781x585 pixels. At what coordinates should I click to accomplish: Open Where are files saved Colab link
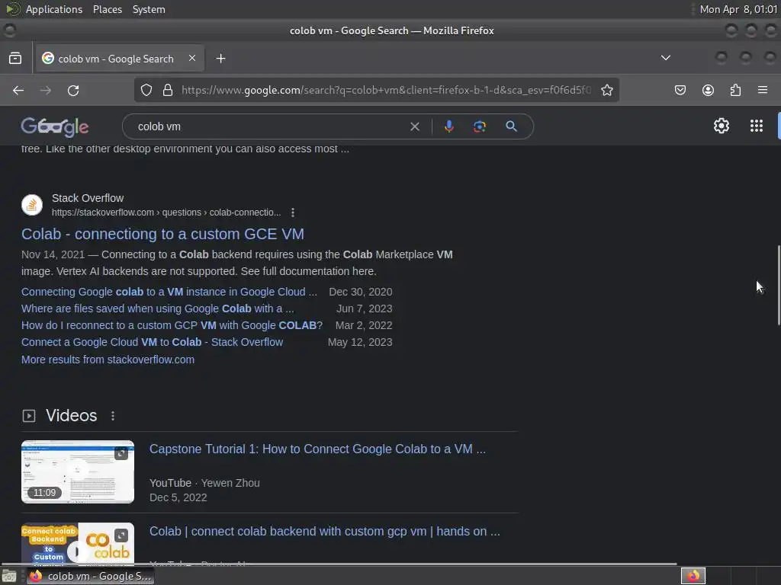tap(157, 309)
